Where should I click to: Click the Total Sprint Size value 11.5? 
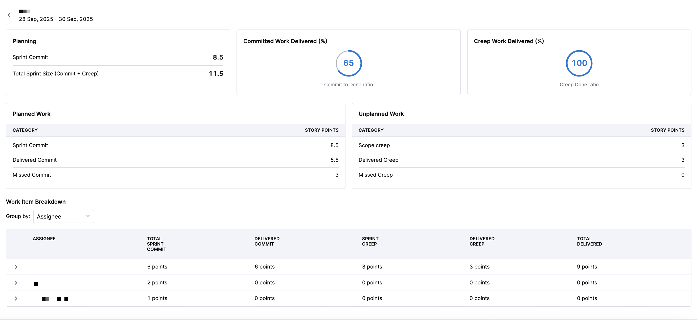pos(216,74)
